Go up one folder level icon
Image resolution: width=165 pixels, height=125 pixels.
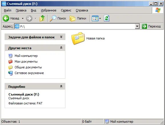tap(42, 18)
